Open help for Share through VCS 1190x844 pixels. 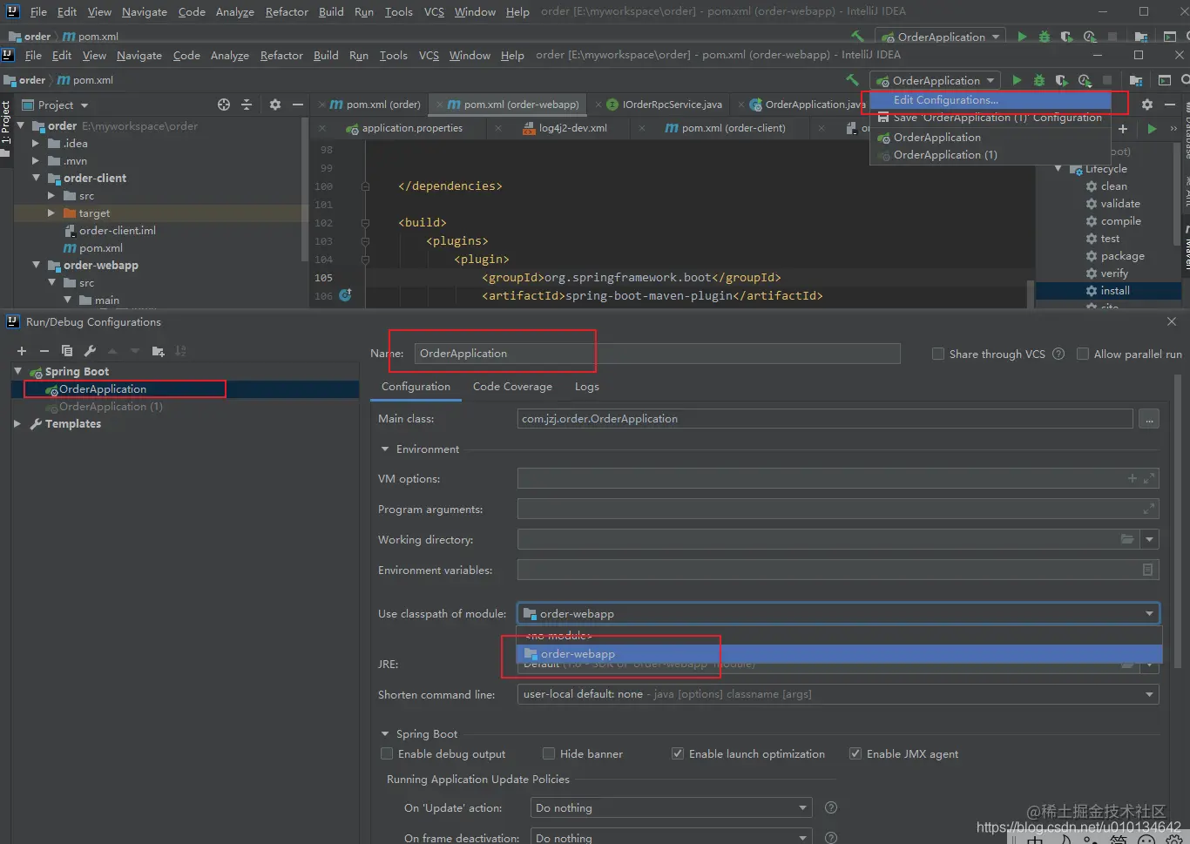tap(1058, 354)
